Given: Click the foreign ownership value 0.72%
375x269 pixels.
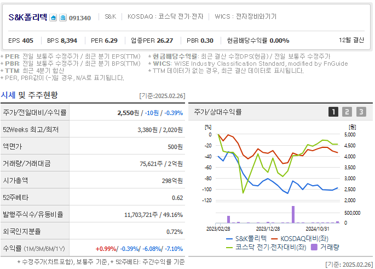Looking at the screenshot, I should click(175, 232).
